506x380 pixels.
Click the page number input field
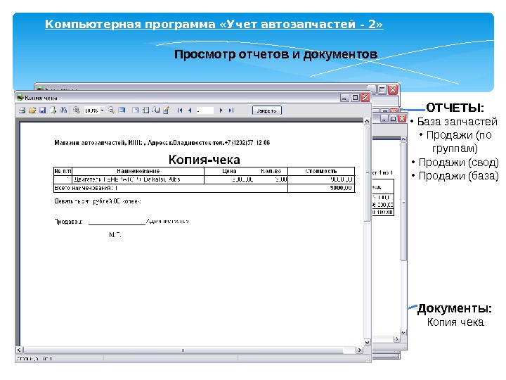pyautogui.click(x=205, y=110)
